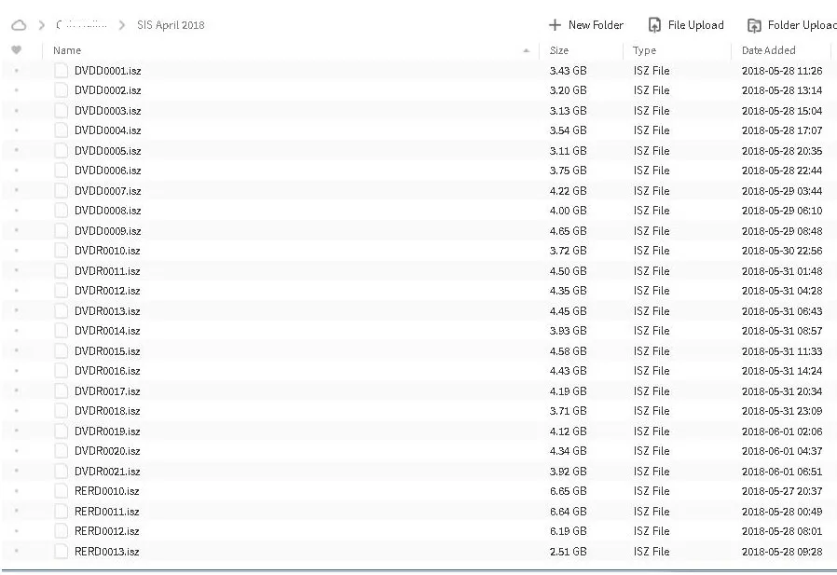This screenshot has height=575, width=837.
Task: Click the File Upload button label
Action: tap(696, 25)
